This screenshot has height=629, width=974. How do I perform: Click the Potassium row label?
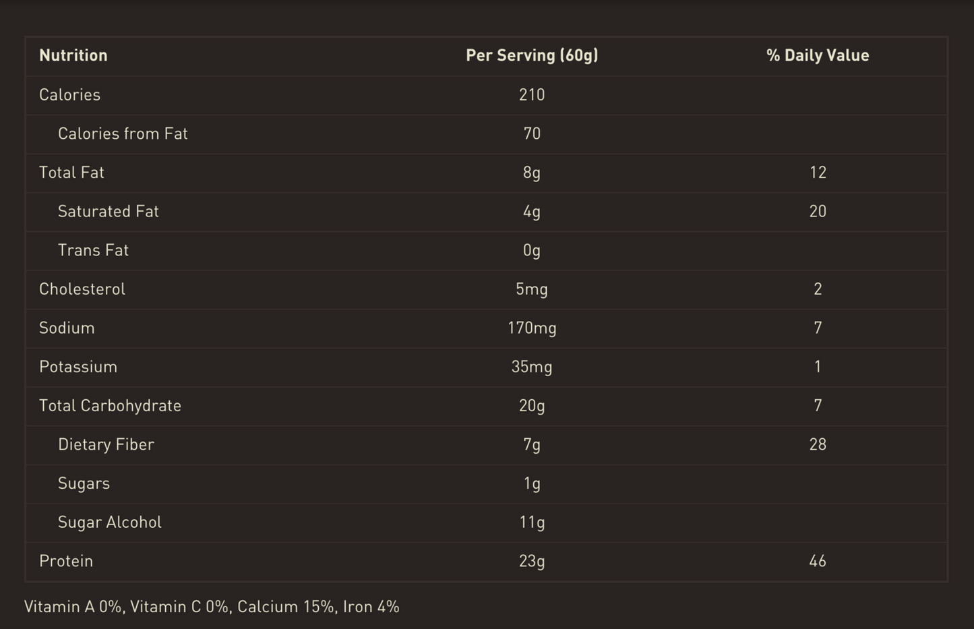78,367
